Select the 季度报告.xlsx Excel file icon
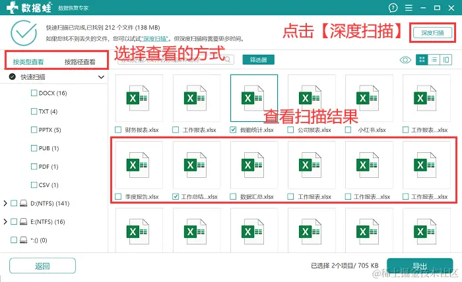Image resolution: width=462 pixels, height=282 pixels. [138, 165]
